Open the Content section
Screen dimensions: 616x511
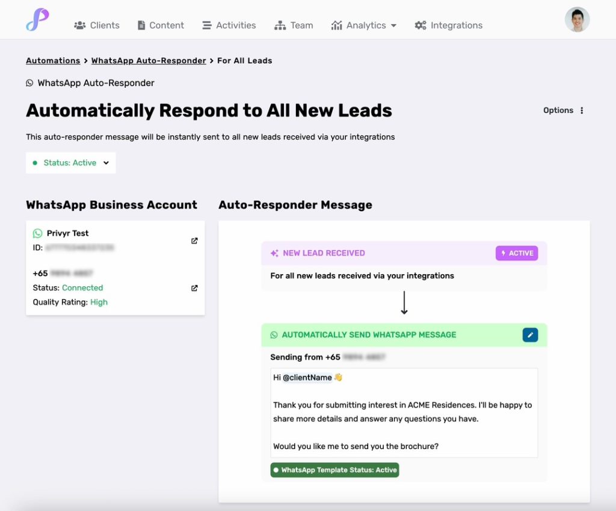point(161,25)
